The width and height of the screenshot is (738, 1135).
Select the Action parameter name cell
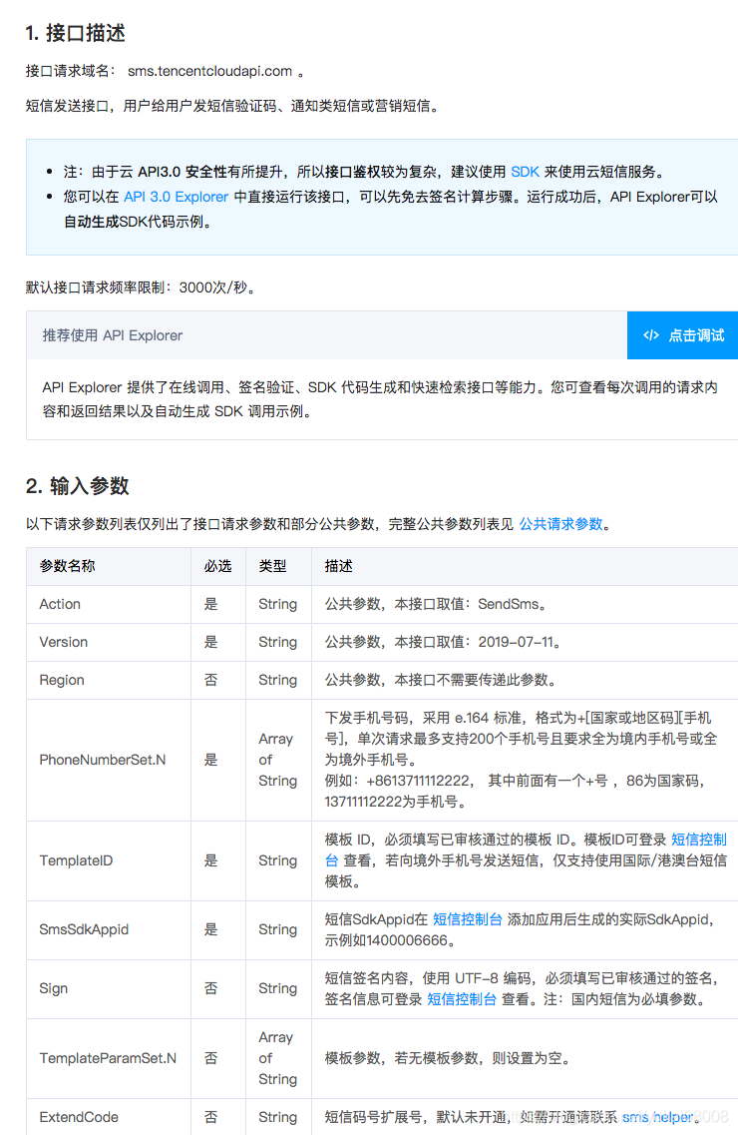(109, 604)
